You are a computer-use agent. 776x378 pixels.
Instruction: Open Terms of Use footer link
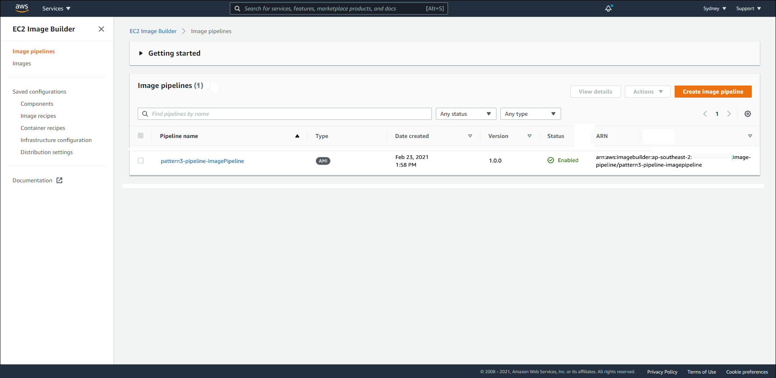702,372
